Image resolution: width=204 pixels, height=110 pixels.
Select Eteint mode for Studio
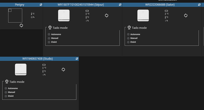click(x=6, y=96)
